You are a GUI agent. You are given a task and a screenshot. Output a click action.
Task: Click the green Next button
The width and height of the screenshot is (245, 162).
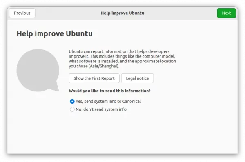(226, 13)
